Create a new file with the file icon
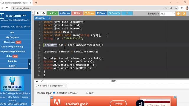Screen dimensions: 189x106 (38, 13)
